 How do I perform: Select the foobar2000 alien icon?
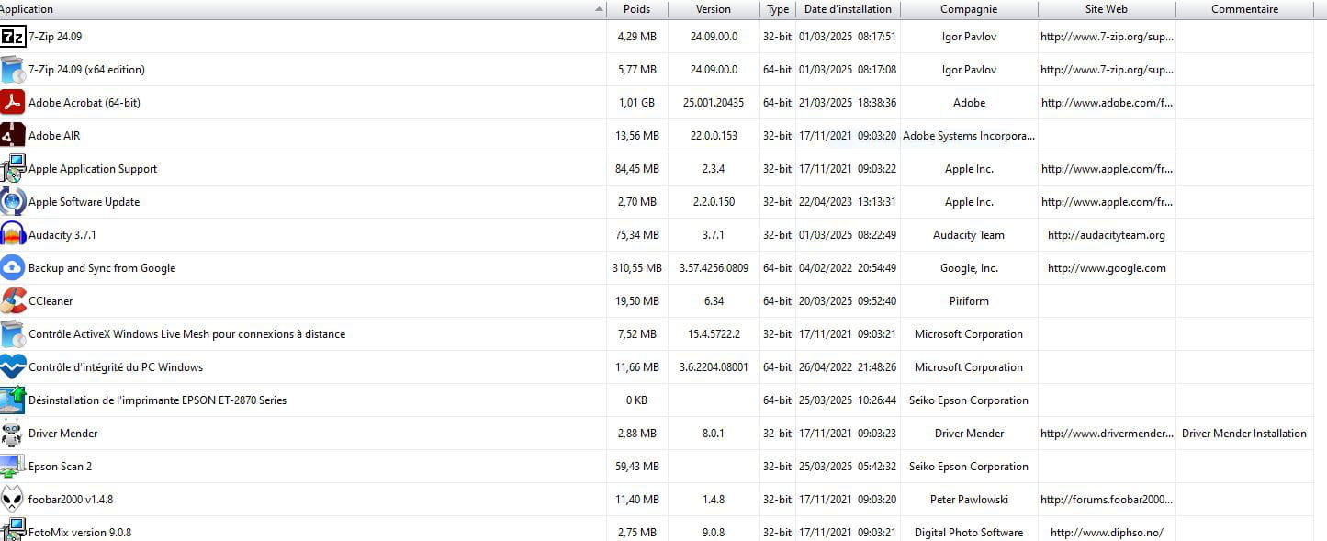[x=13, y=500]
